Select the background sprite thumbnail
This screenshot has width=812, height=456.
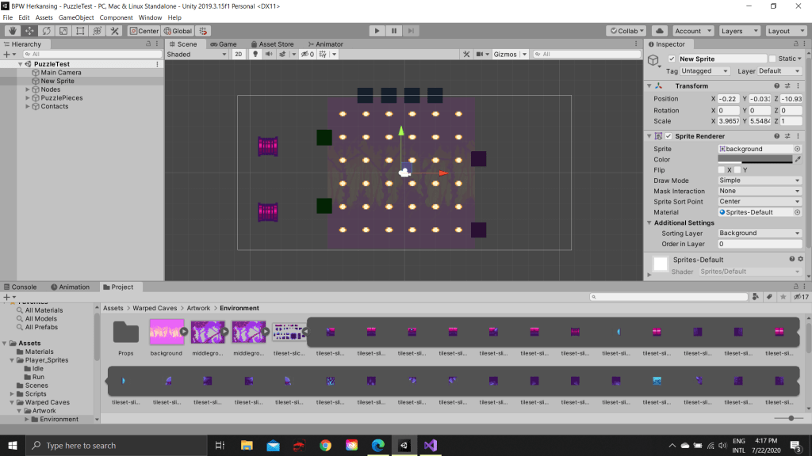pyautogui.click(x=167, y=332)
